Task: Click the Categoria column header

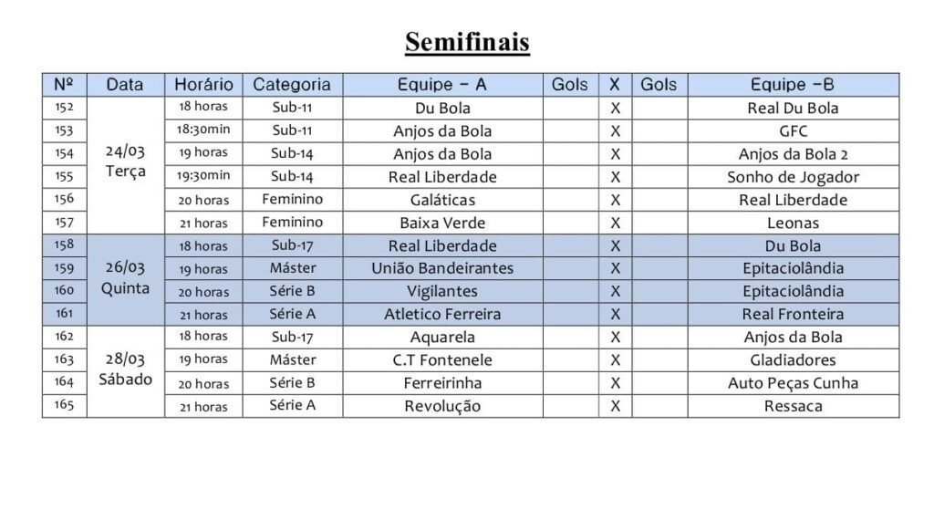Action: tap(292, 85)
